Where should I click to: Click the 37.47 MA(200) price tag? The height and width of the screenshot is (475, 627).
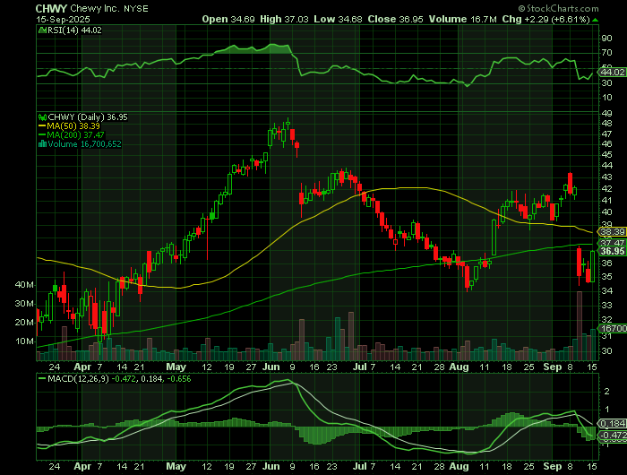(x=612, y=243)
